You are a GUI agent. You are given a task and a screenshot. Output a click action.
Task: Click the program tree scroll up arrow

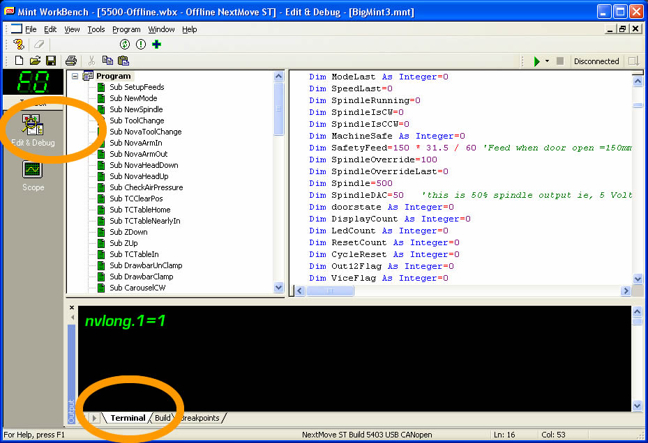[278, 77]
